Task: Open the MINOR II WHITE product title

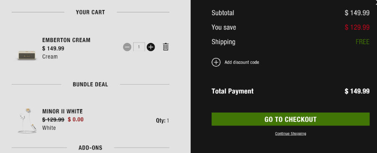Action: point(62,111)
